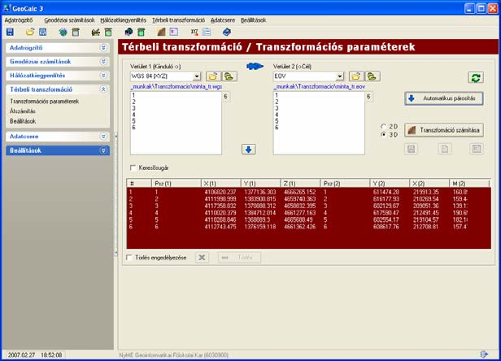
Task: Open the EOV projection dropdown
Action: point(340,76)
